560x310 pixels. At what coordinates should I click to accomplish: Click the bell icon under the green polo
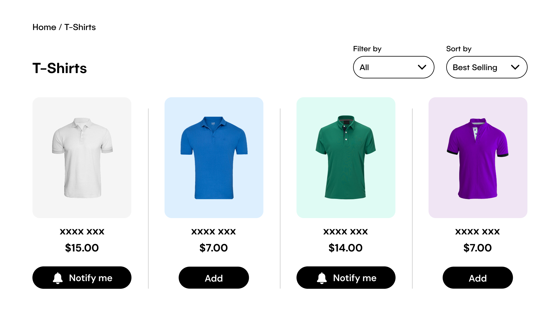tap(322, 278)
